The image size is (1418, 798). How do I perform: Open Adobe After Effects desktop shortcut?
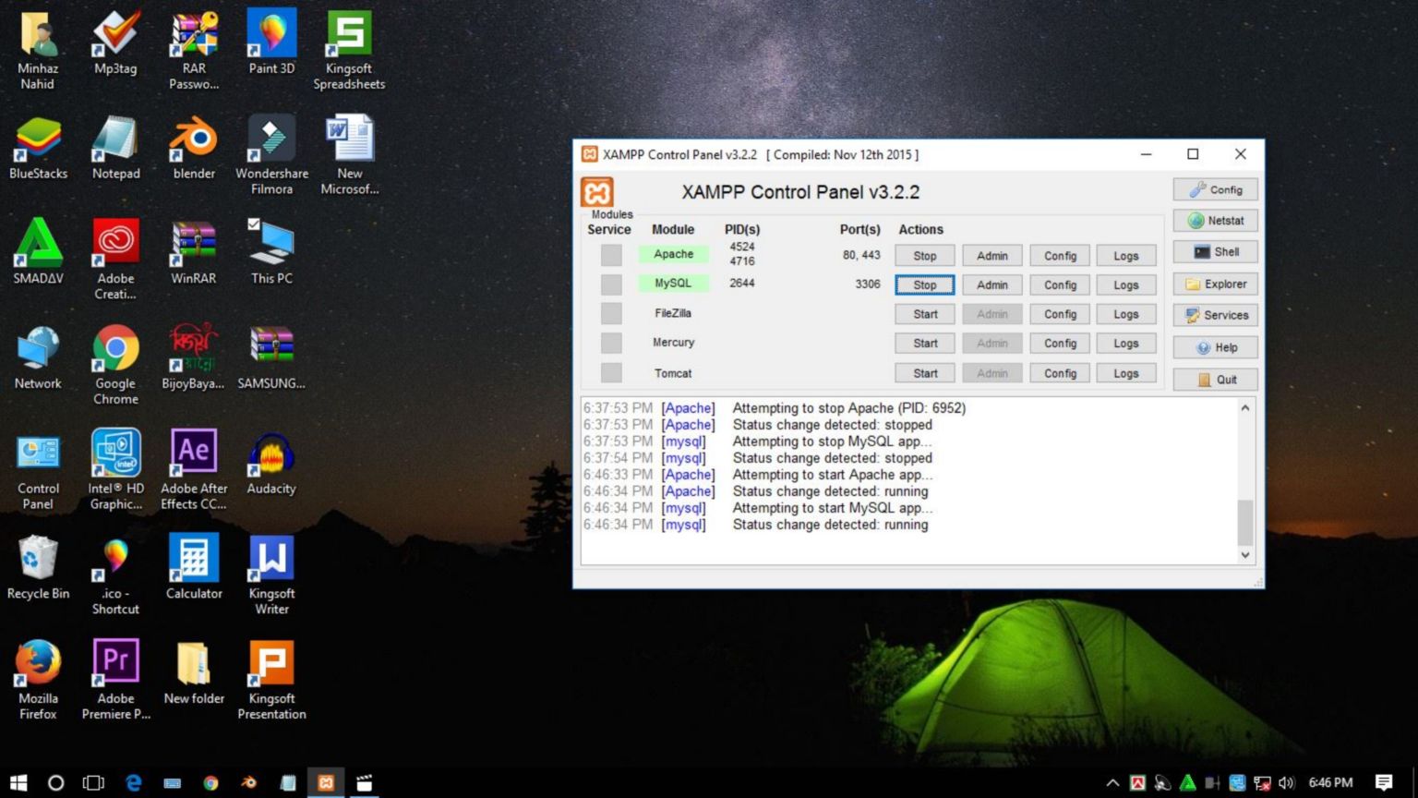point(193,468)
